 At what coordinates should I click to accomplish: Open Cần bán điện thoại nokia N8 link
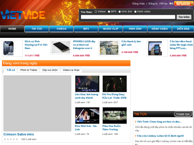click(x=181, y=45)
